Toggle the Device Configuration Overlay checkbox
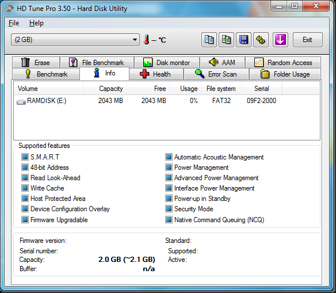Image resolution: width=336 pixels, height=293 pixels. click(25, 208)
